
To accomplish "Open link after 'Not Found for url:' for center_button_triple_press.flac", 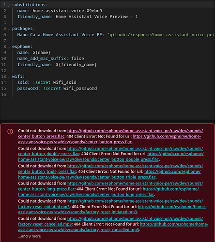I will tap(109, 174).
